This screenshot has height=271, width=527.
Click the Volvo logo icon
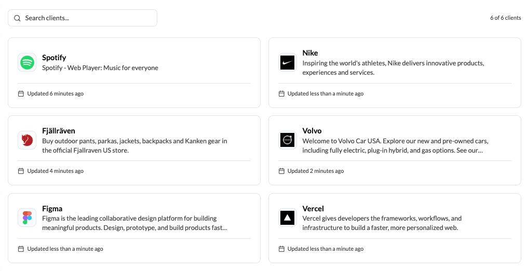pyautogui.click(x=287, y=140)
